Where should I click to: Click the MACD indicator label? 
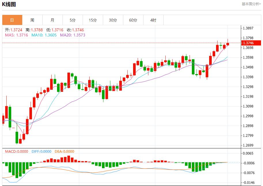16,152
